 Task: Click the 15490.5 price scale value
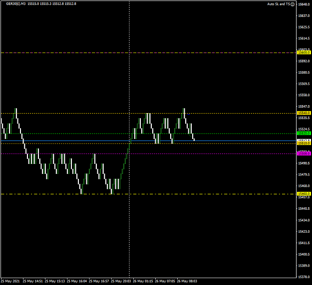click(304, 163)
